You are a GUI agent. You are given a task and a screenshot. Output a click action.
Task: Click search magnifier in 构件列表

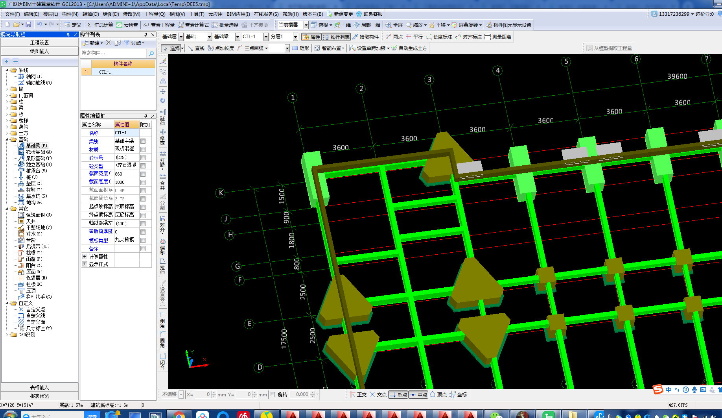[151, 53]
